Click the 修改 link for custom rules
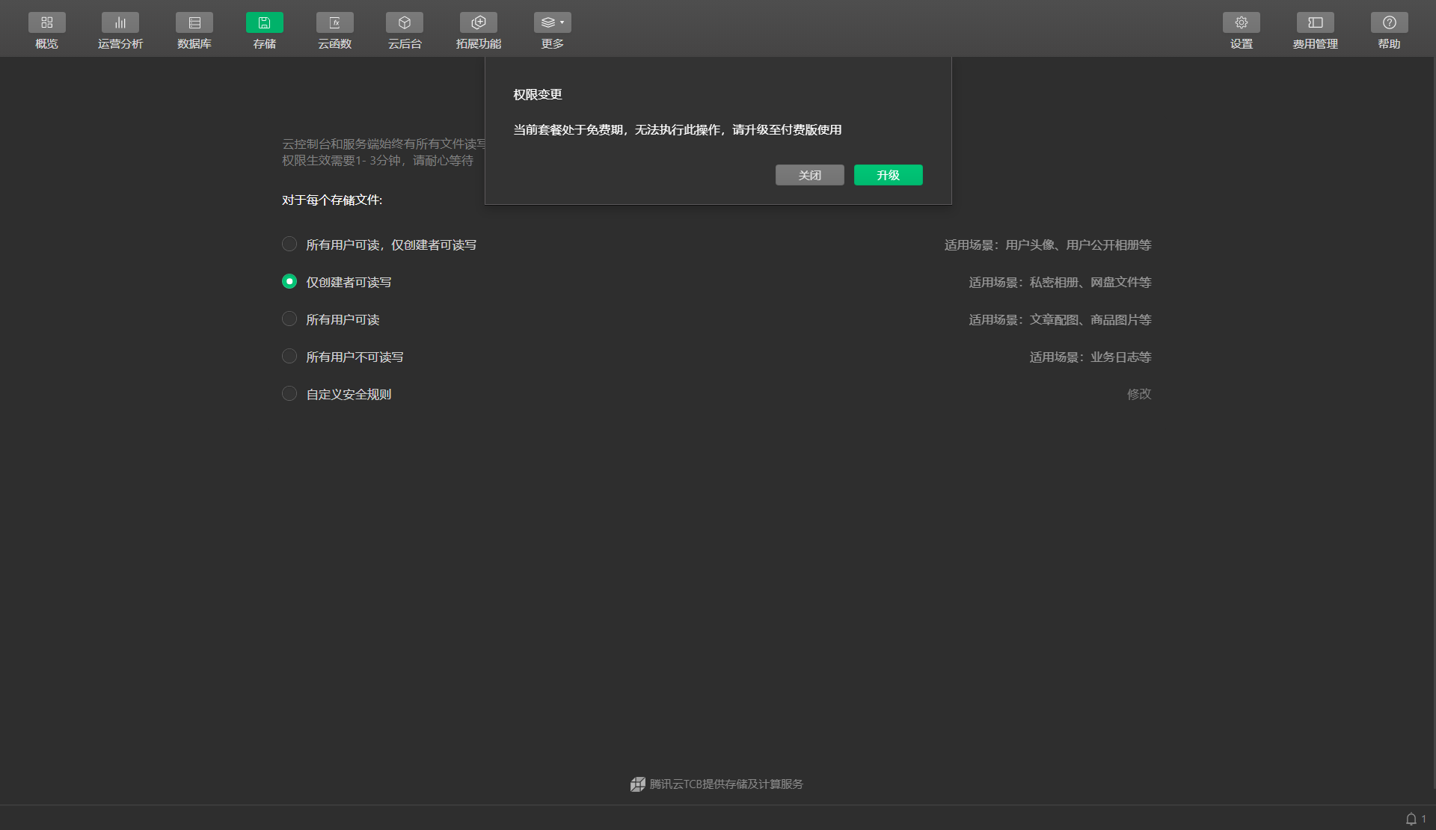This screenshot has width=1436, height=830. (x=1138, y=394)
